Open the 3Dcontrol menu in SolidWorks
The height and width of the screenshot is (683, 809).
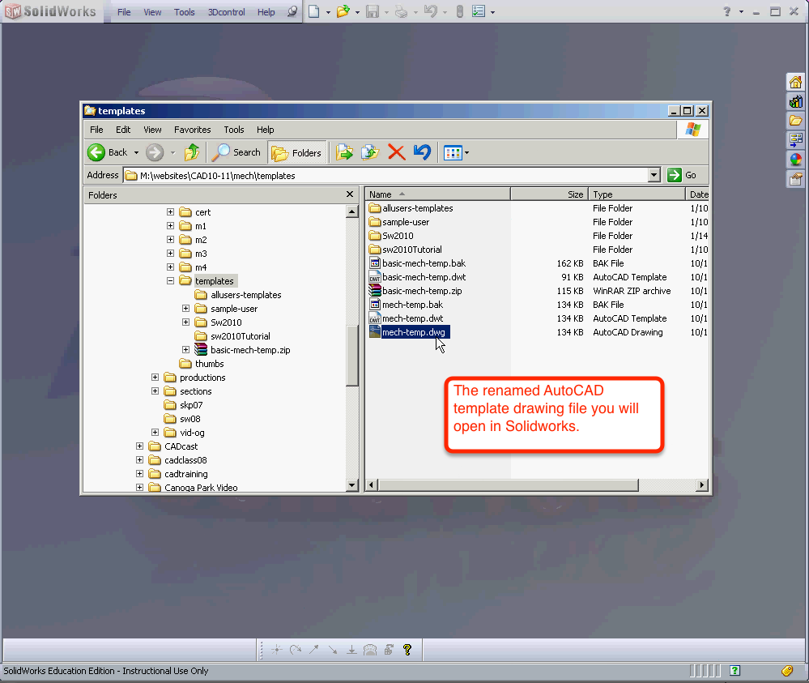(x=226, y=12)
